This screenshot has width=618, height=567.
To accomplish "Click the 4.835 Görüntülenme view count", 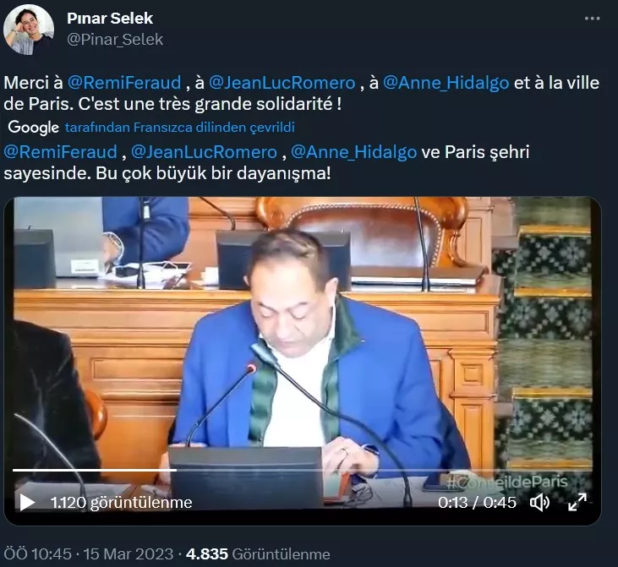I will click(258, 553).
